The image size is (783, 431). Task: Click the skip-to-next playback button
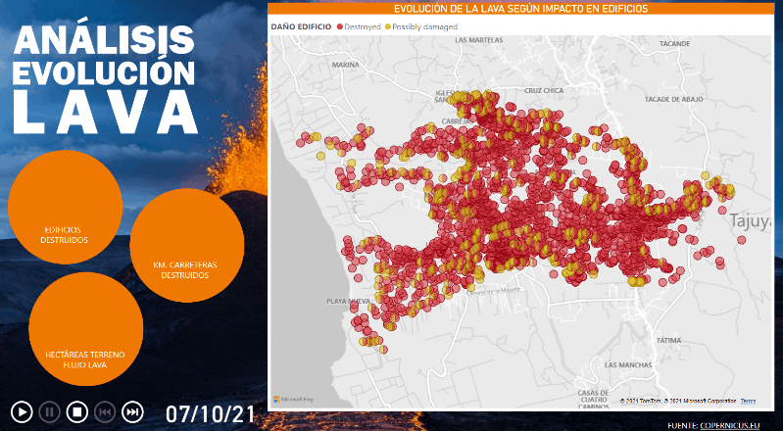(132, 412)
